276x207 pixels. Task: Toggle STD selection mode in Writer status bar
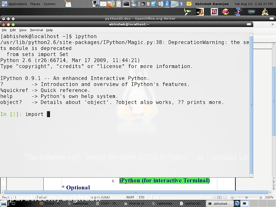coord(141,197)
